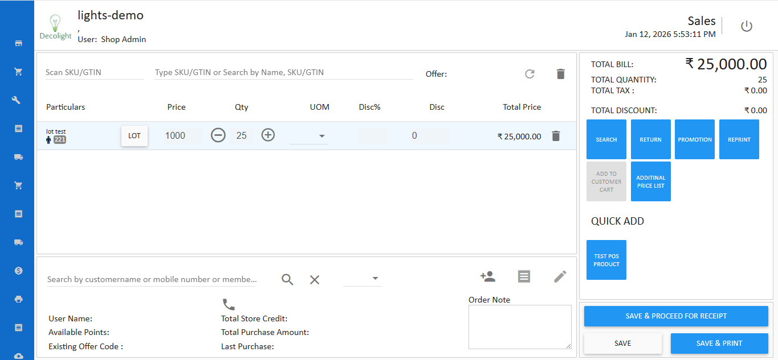Expand the dropdown beside customer search field

point(375,279)
